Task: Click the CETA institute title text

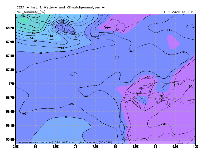Action: coord(60,7)
